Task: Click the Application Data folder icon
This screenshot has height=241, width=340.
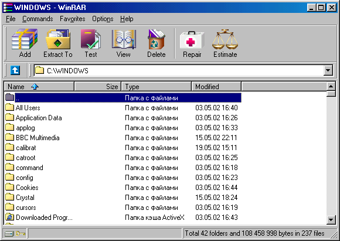Action: pyautogui.click(x=9, y=117)
